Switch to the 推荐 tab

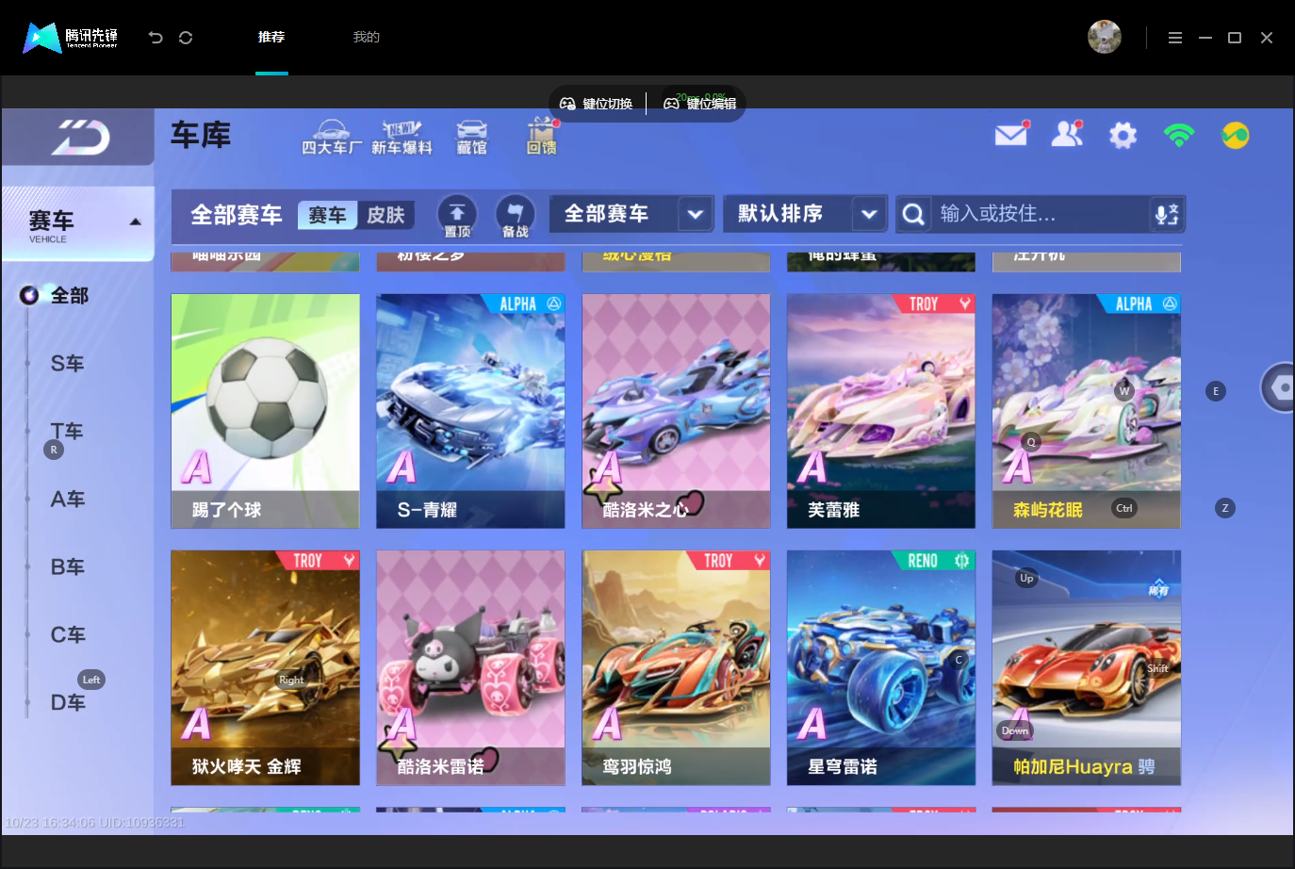(271, 37)
